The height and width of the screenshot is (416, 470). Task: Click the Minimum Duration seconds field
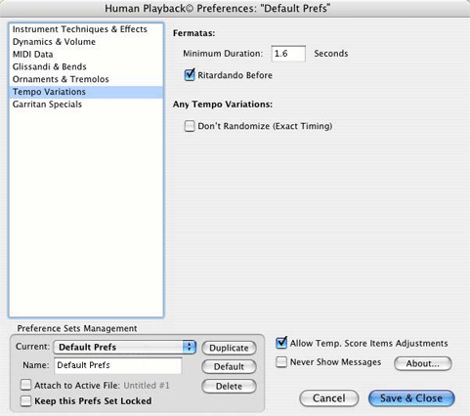[x=288, y=54]
